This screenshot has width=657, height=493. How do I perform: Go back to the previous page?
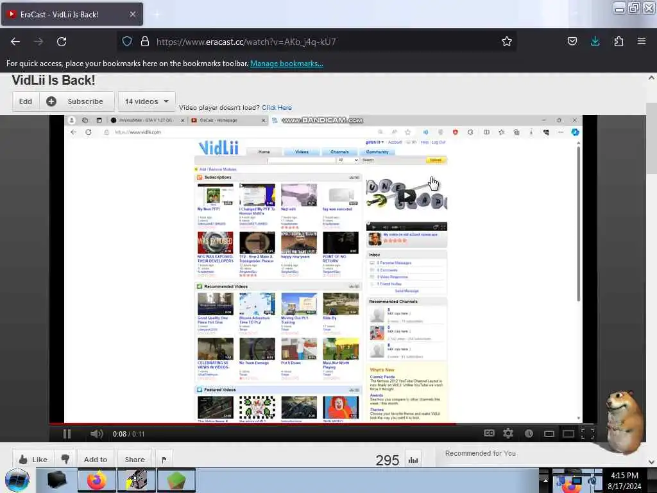point(15,42)
